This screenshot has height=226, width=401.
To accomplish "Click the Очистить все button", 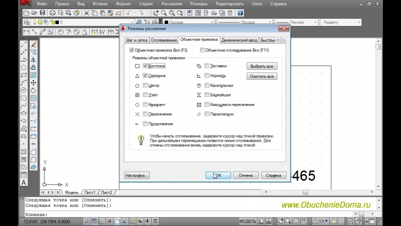I will [262, 76].
